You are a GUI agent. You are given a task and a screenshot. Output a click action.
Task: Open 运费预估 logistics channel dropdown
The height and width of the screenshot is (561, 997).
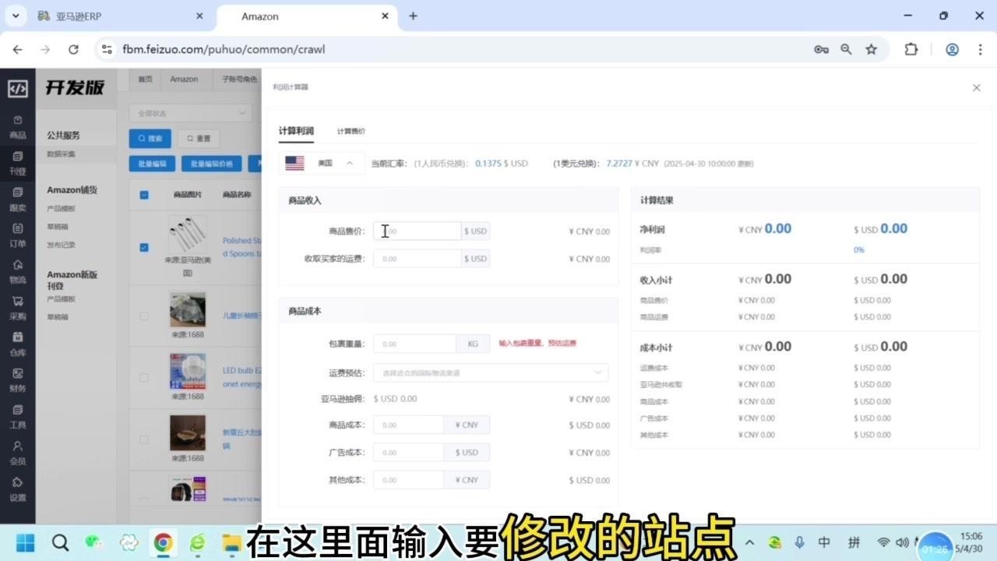pyautogui.click(x=491, y=372)
